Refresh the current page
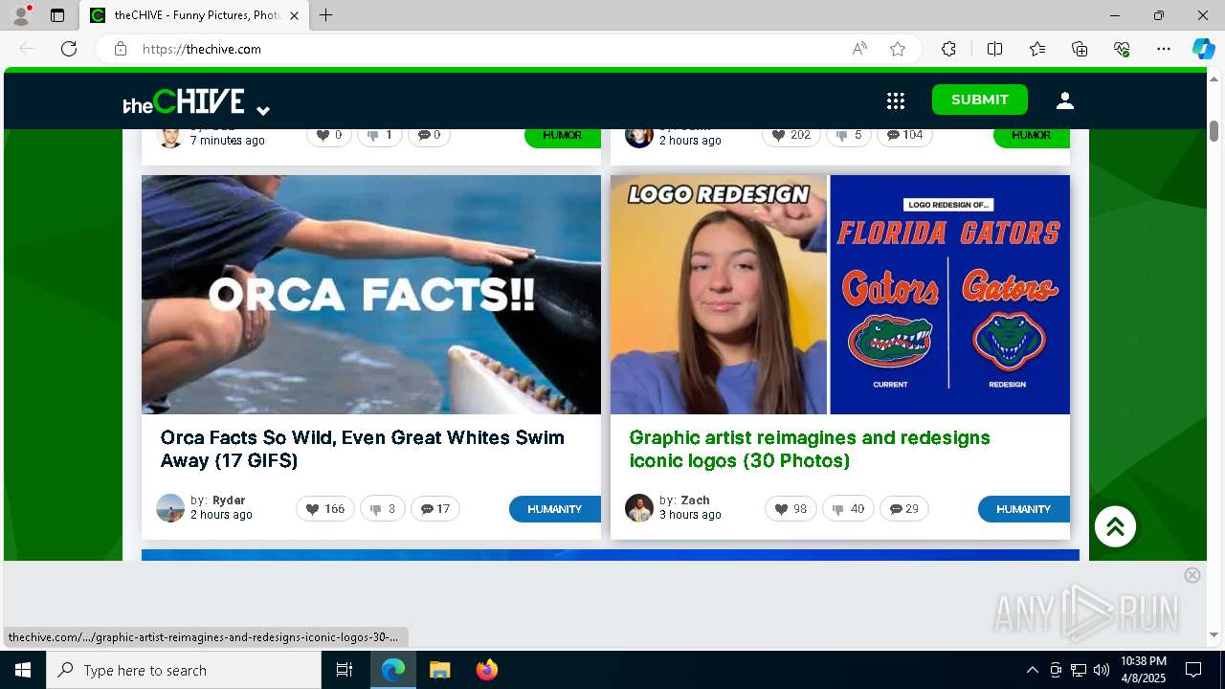The height and width of the screenshot is (689, 1225). [69, 49]
